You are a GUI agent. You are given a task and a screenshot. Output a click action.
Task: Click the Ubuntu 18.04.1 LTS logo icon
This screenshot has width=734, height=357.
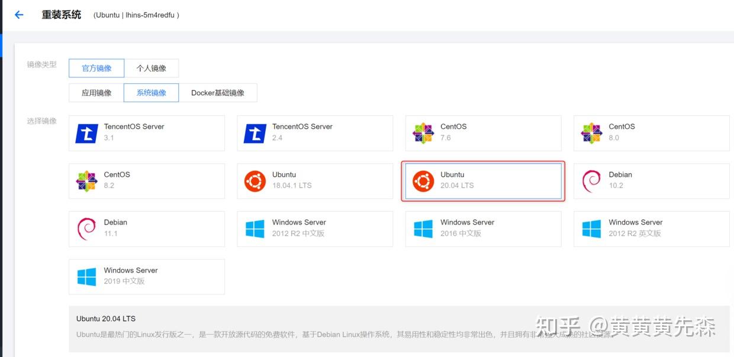coord(255,181)
